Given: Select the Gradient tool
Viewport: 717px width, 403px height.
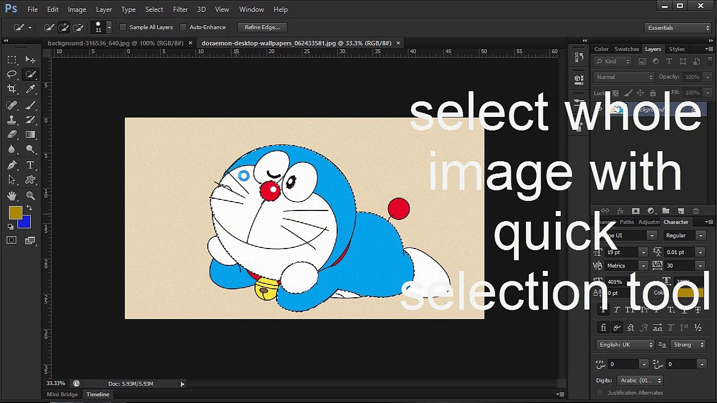Looking at the screenshot, I should tap(30, 134).
